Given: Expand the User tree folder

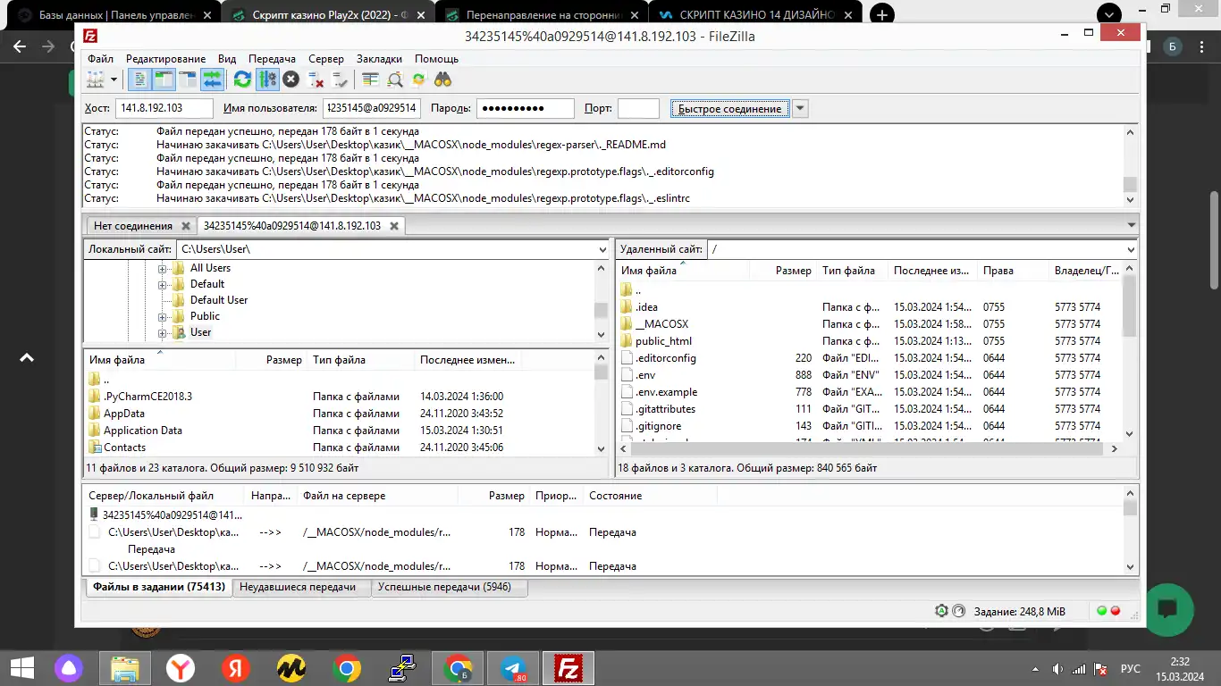Looking at the screenshot, I should pos(163,333).
